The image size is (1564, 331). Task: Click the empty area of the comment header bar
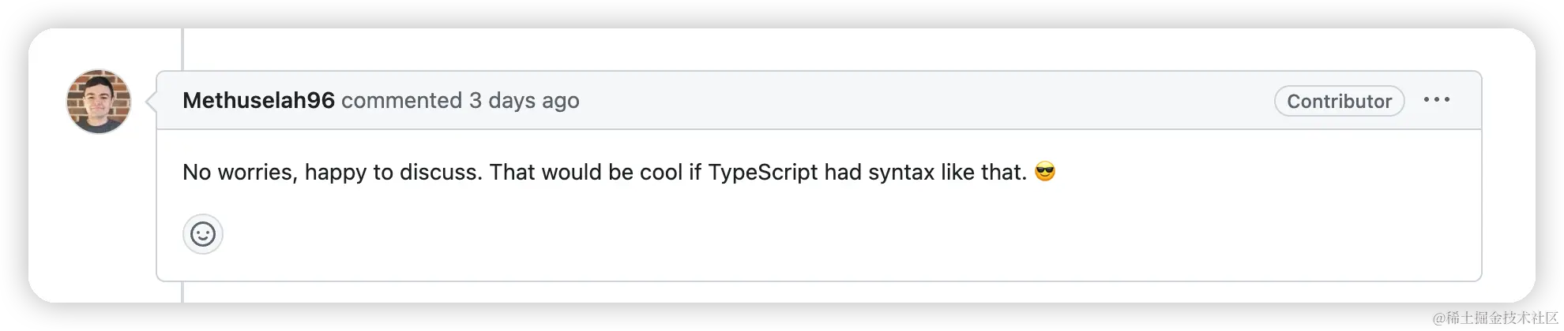tap(908, 101)
